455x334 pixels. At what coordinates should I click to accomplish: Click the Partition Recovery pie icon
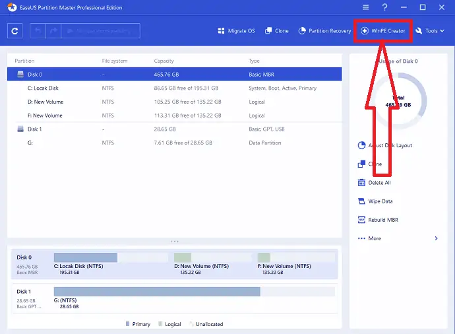click(302, 31)
